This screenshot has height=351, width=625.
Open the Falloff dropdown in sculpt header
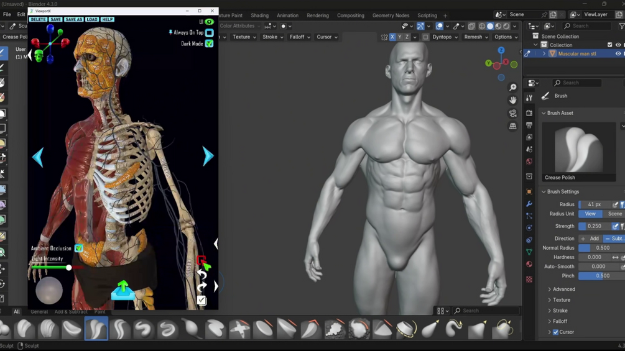300,37
